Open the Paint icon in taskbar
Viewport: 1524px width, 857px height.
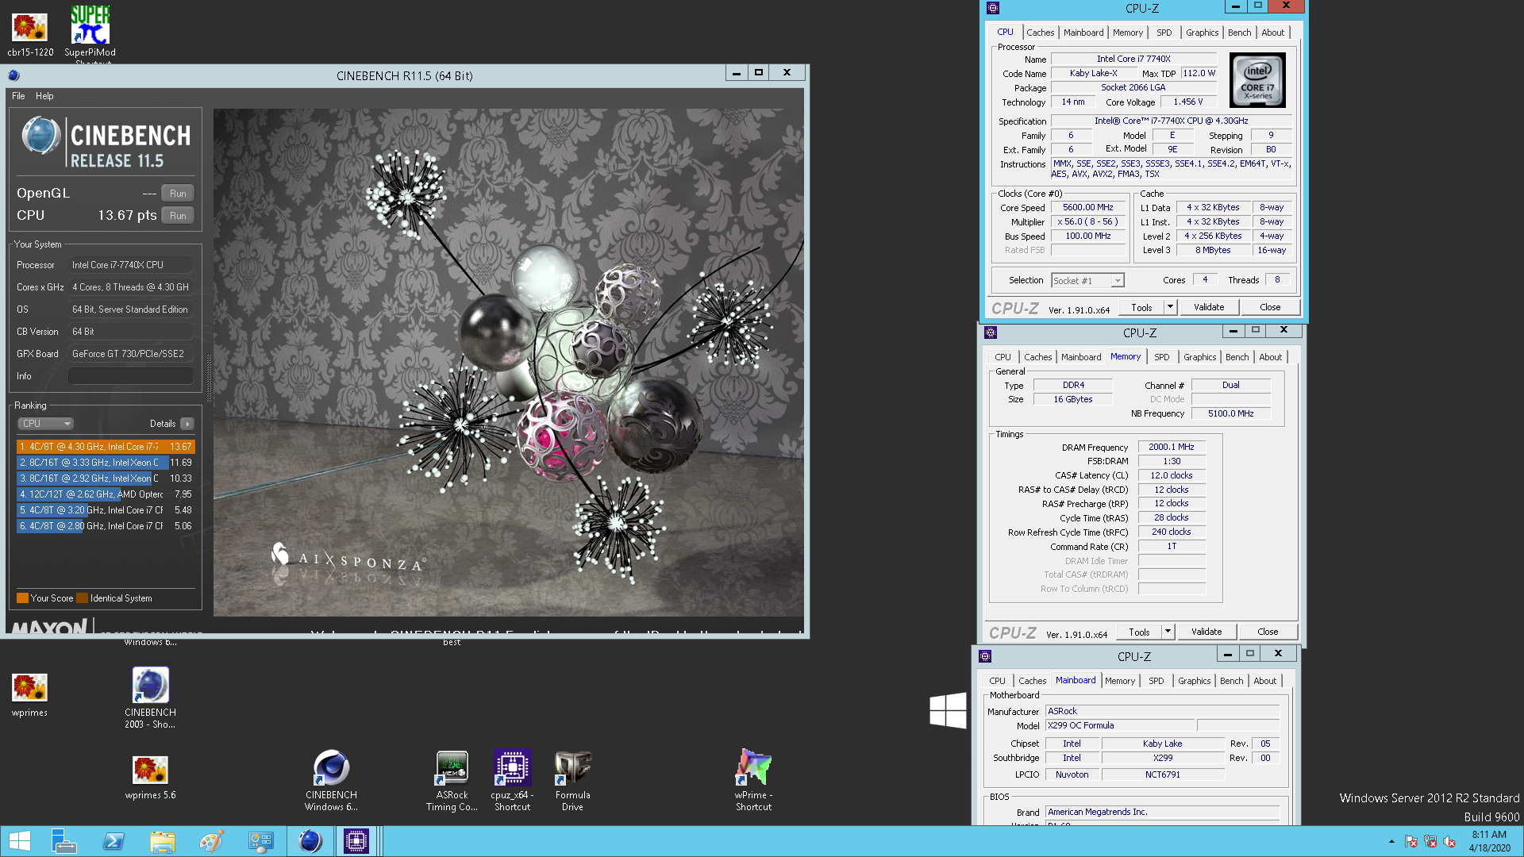tap(212, 841)
